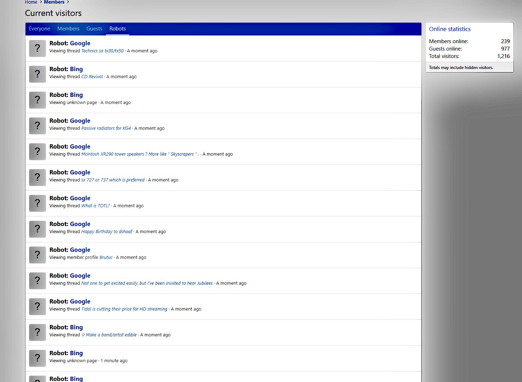The width and height of the screenshot is (522, 382).
Task: Click the Bing name in the CD Revival row
Action: coord(76,69)
